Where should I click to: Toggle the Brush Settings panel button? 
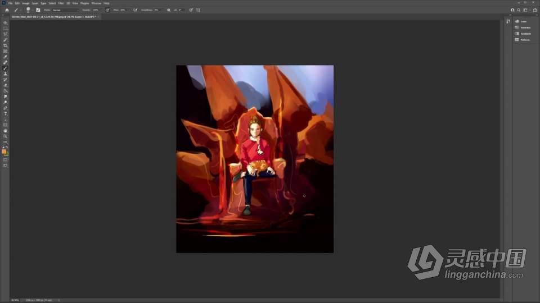pyautogui.click(x=38, y=10)
